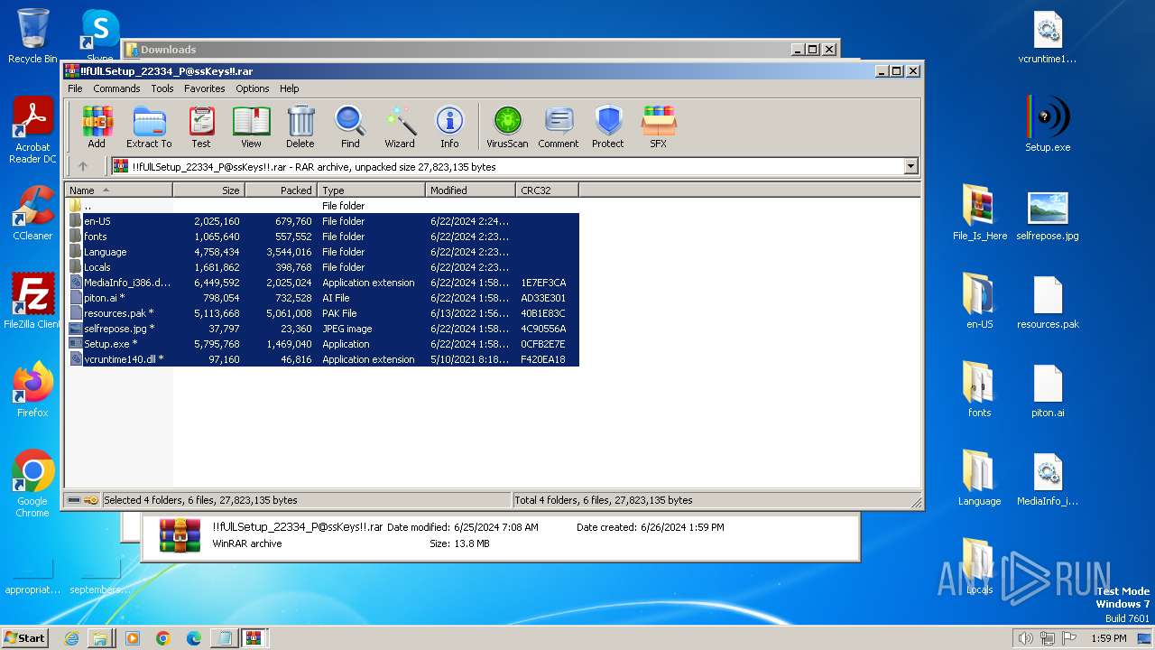Open the Tools menu
This screenshot has width=1155, height=650.
[162, 88]
